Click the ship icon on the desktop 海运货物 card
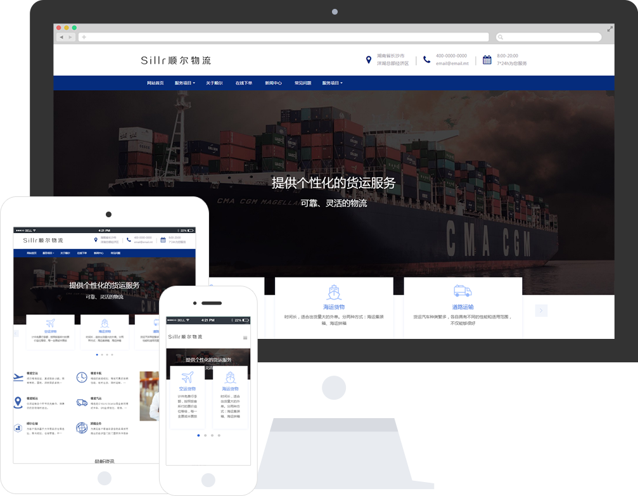 tap(334, 292)
